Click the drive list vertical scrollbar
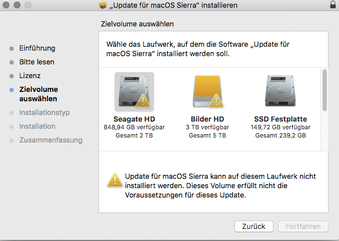 325,88
